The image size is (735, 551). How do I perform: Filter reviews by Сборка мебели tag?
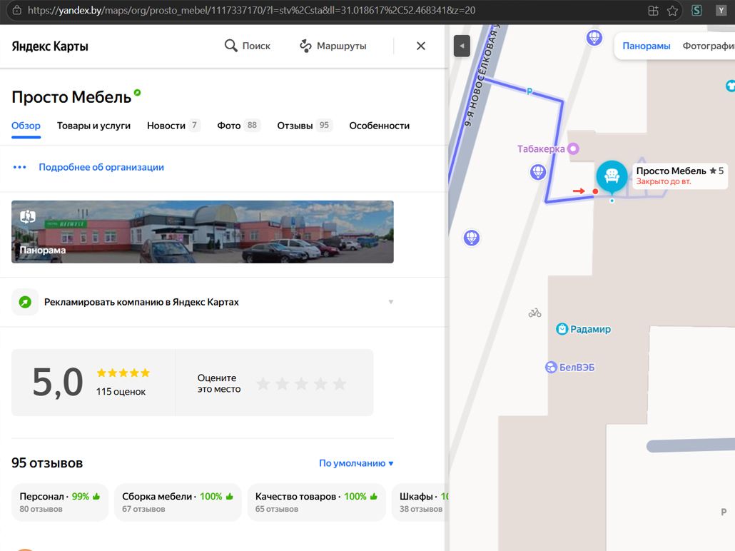pyautogui.click(x=178, y=502)
